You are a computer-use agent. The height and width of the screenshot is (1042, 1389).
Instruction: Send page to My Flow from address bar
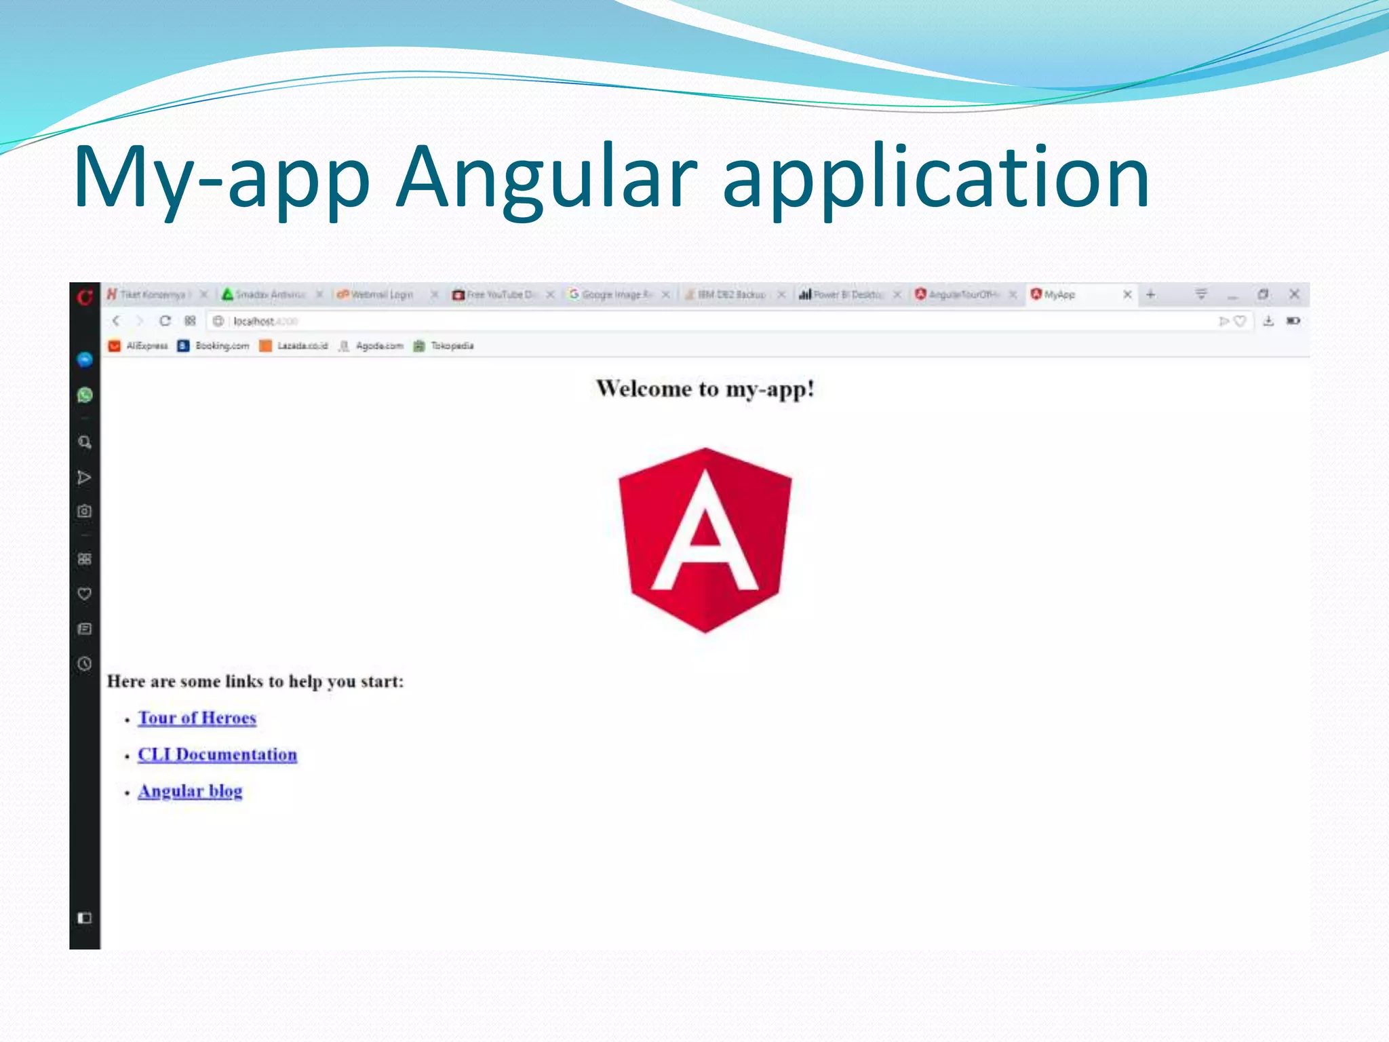(1224, 322)
